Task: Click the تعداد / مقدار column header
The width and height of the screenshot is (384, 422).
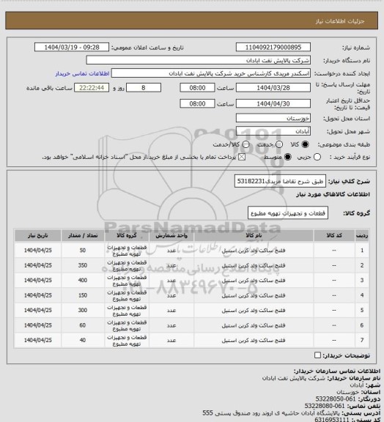Action: [x=83, y=235]
